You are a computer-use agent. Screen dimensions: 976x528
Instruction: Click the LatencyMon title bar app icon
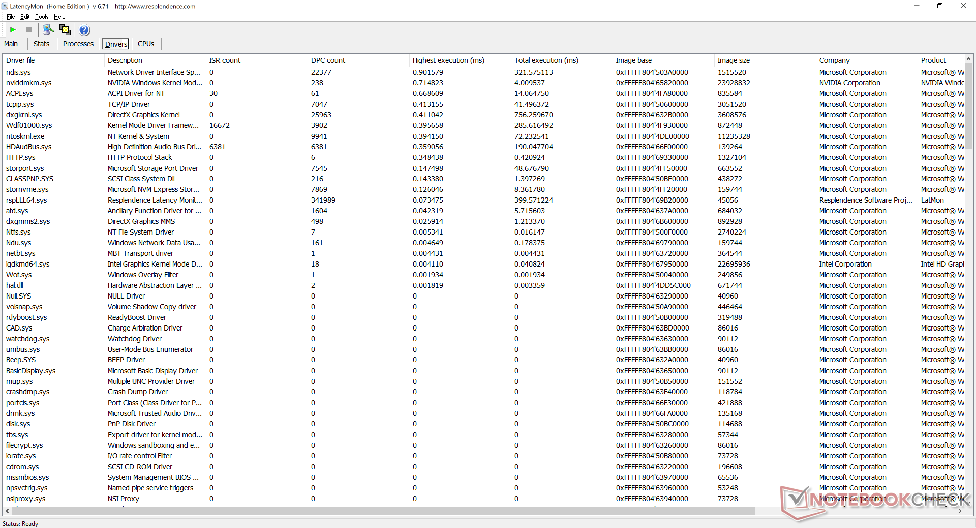pyautogui.click(x=5, y=6)
